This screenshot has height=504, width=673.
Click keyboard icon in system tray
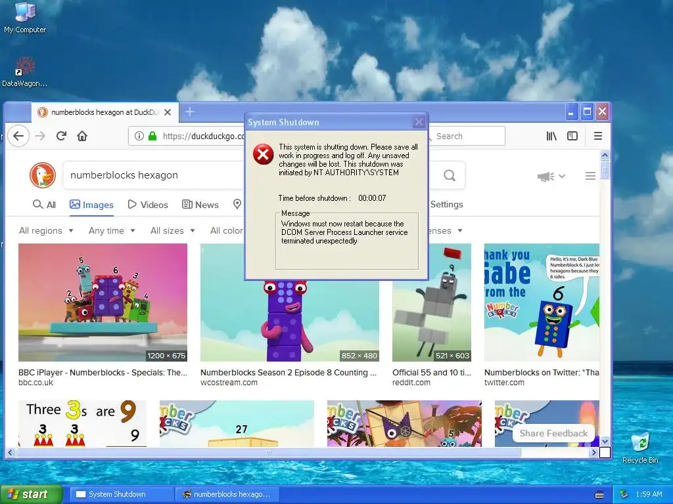coord(599,495)
